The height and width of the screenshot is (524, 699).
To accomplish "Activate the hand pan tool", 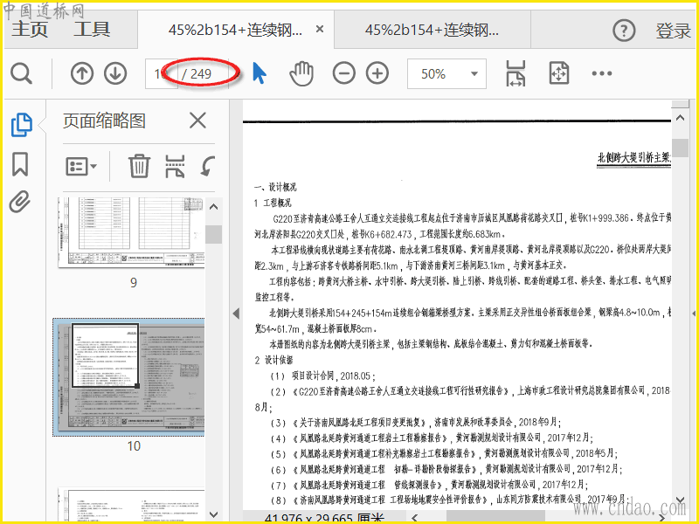I will click(301, 73).
